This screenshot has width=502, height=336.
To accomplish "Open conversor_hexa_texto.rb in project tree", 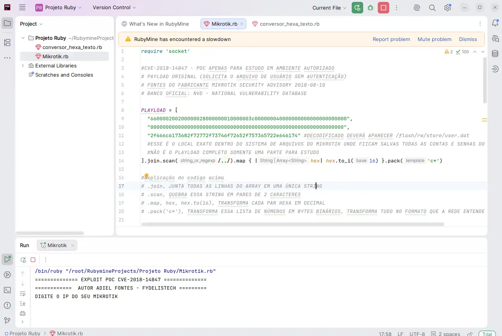I will [x=68, y=47].
